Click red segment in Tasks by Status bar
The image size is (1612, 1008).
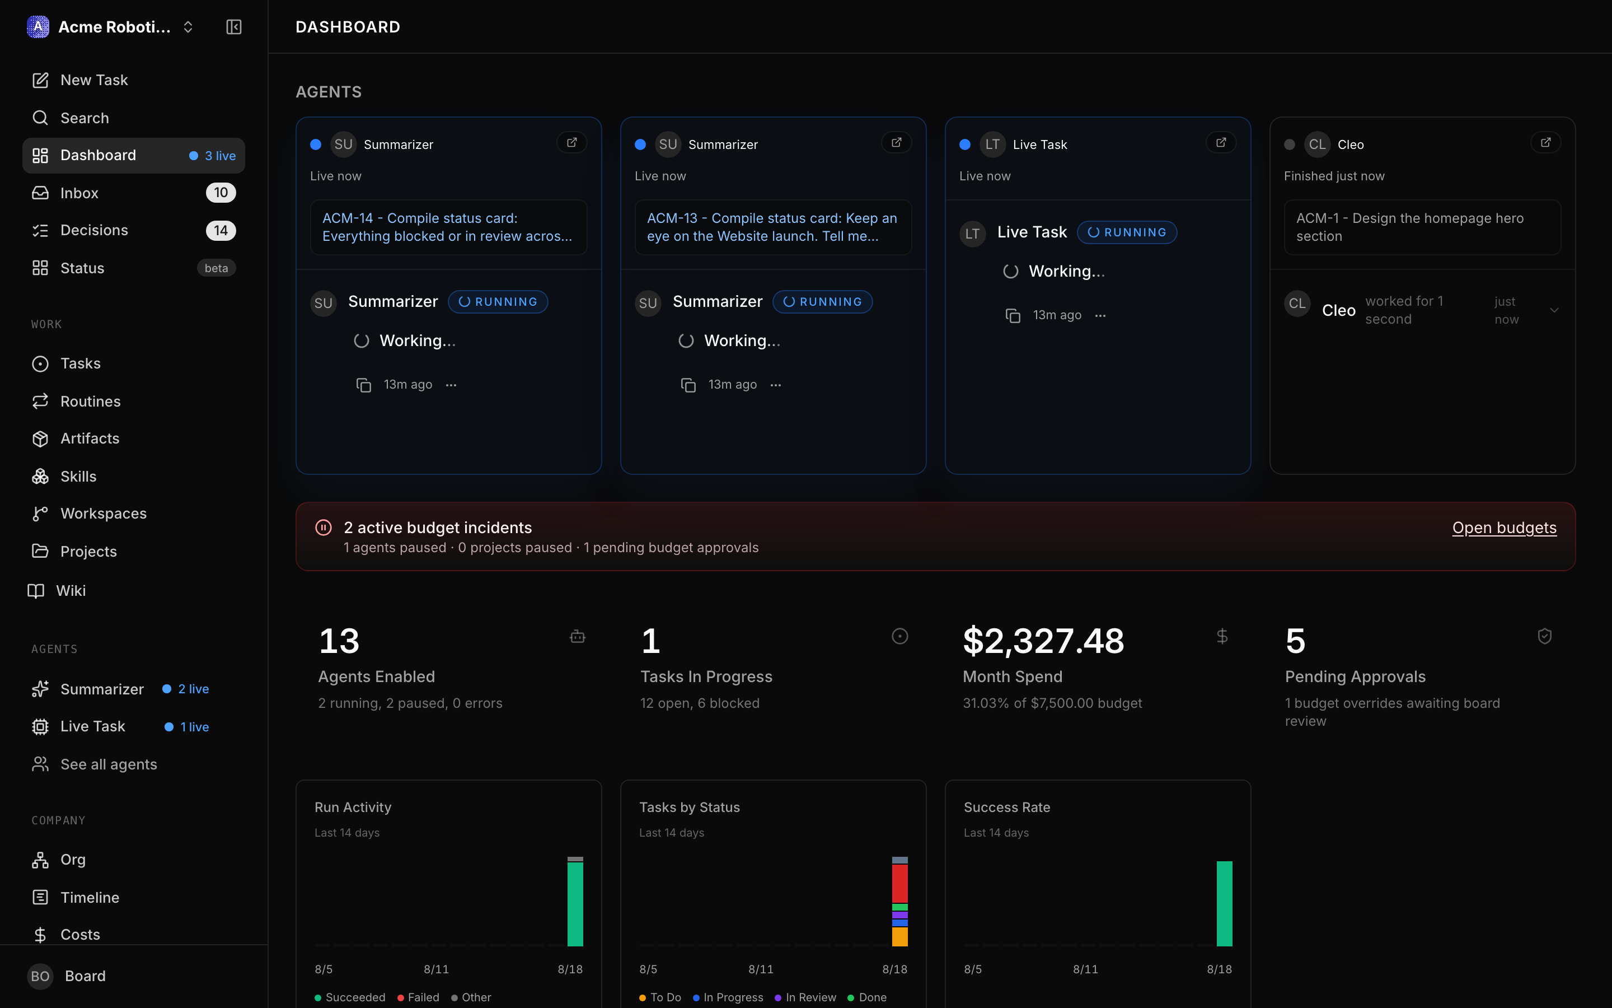click(899, 883)
